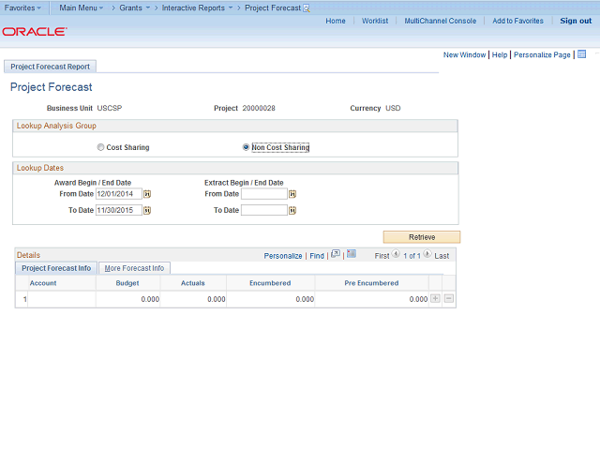The image size is (600, 450).
Task: Switch to More Forecast Info tab
Action: click(x=134, y=268)
